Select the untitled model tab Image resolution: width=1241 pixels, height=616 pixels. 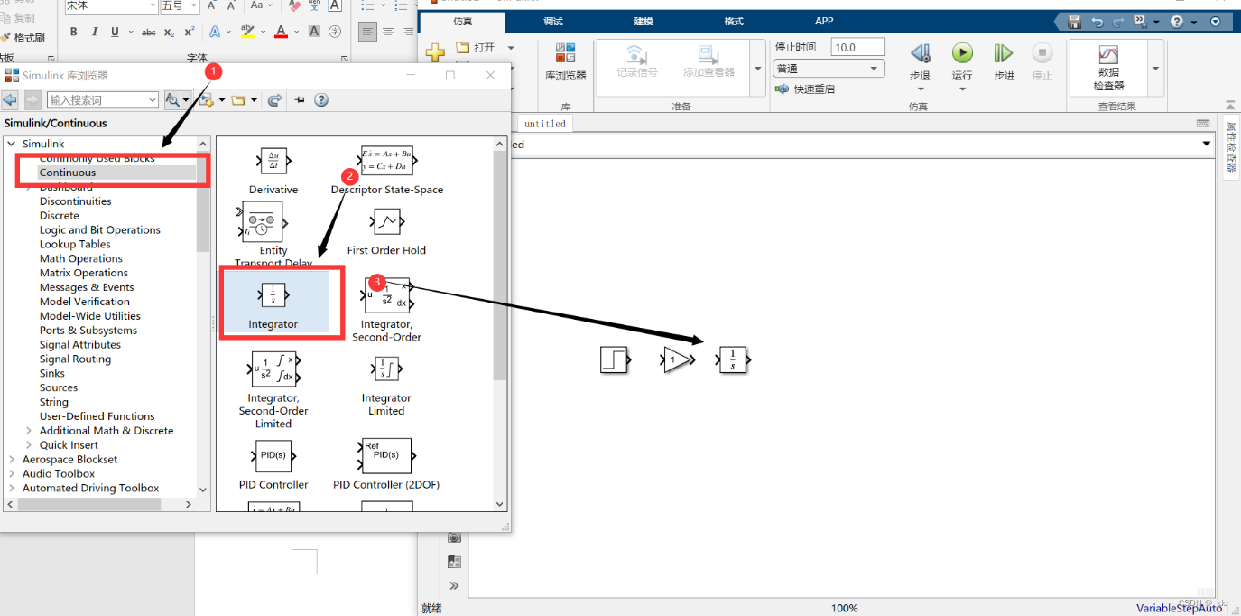click(544, 124)
